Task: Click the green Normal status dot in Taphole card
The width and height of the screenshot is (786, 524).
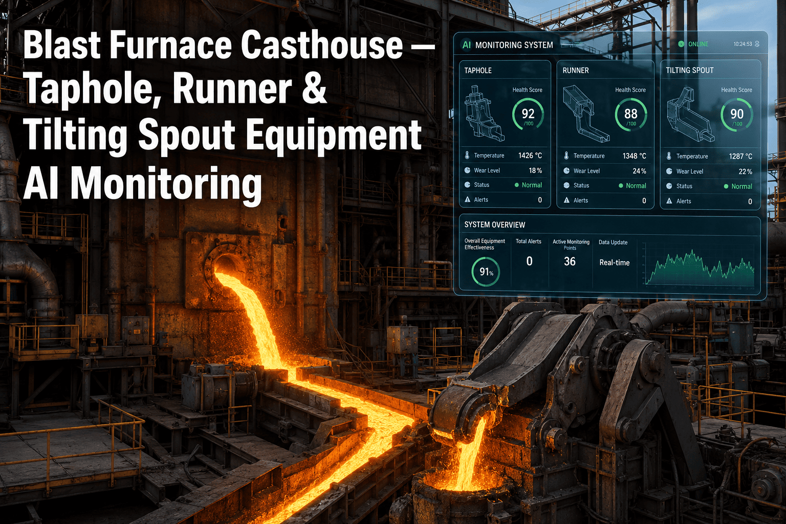Action: click(516, 185)
